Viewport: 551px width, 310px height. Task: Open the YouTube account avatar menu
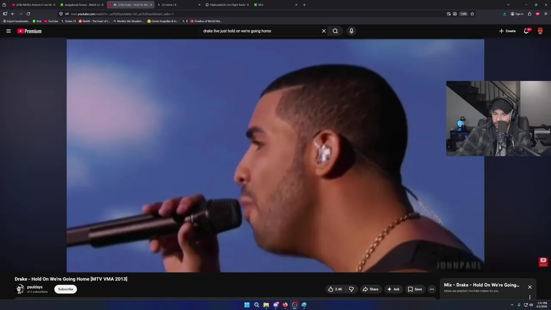(x=540, y=31)
